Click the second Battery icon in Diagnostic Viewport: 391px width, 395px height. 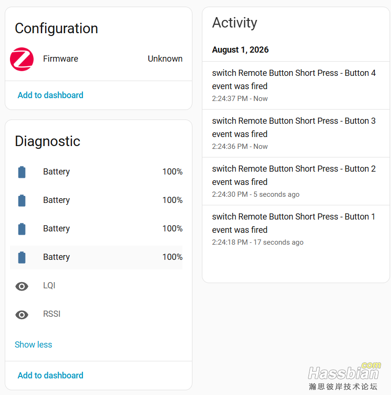(22, 201)
